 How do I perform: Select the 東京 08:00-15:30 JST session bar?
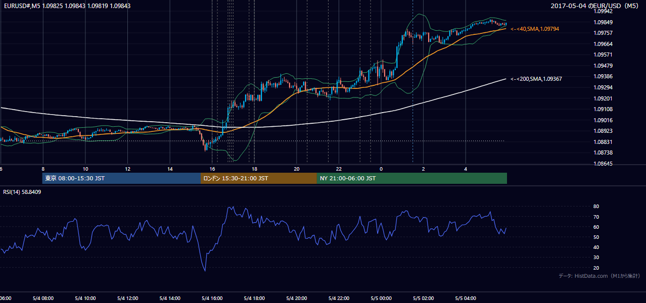(121, 178)
